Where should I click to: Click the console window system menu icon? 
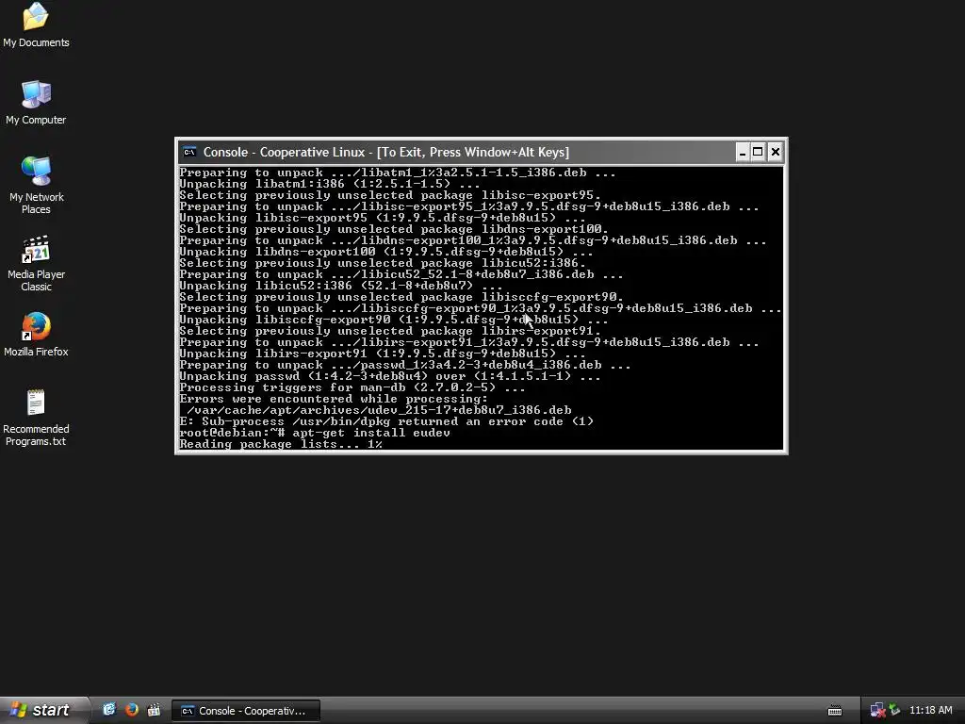click(189, 152)
